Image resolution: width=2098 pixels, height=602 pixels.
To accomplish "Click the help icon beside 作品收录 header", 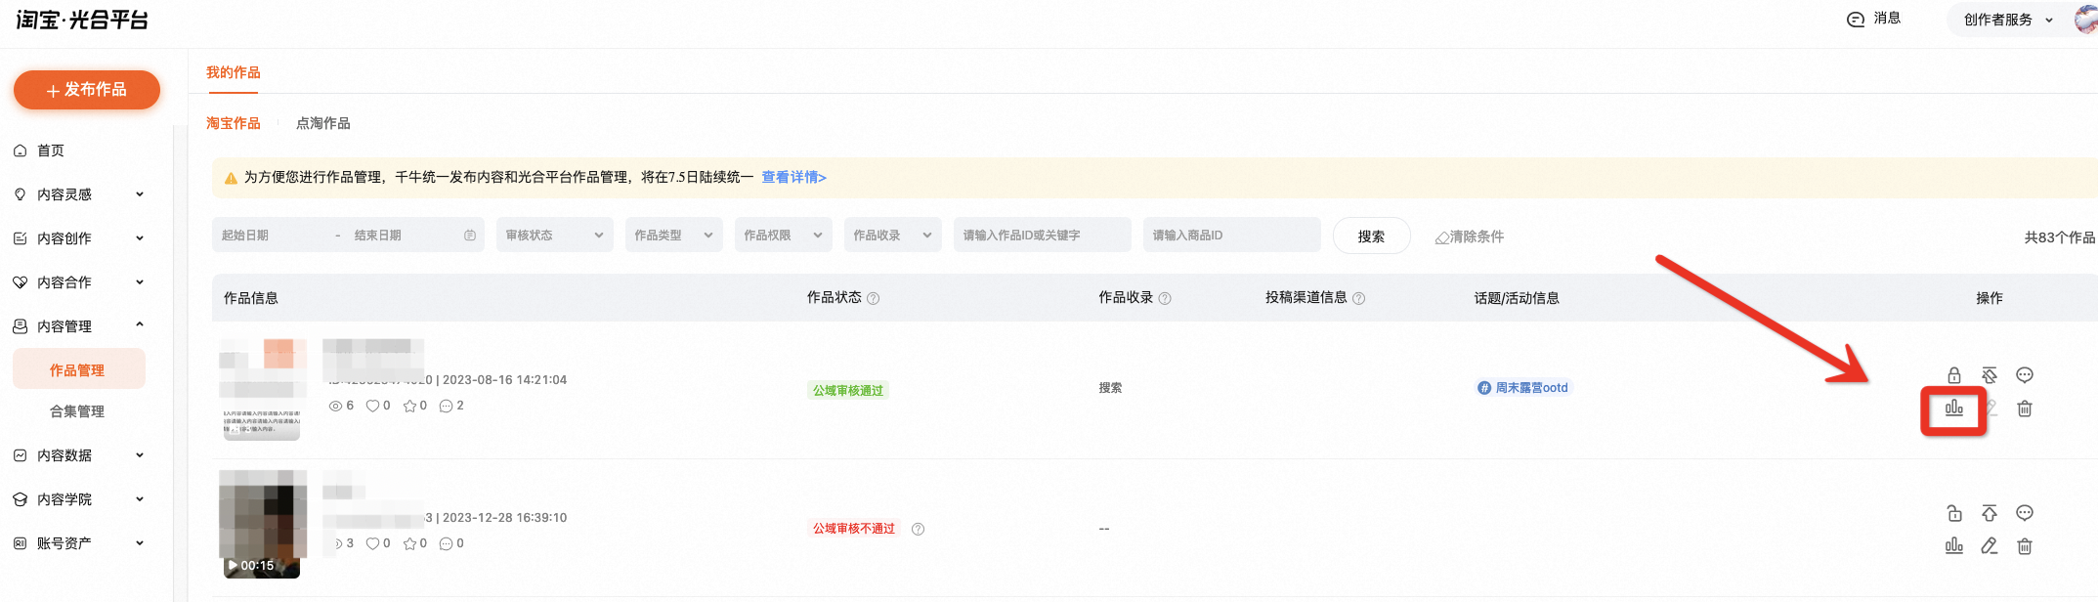I will point(1165,298).
